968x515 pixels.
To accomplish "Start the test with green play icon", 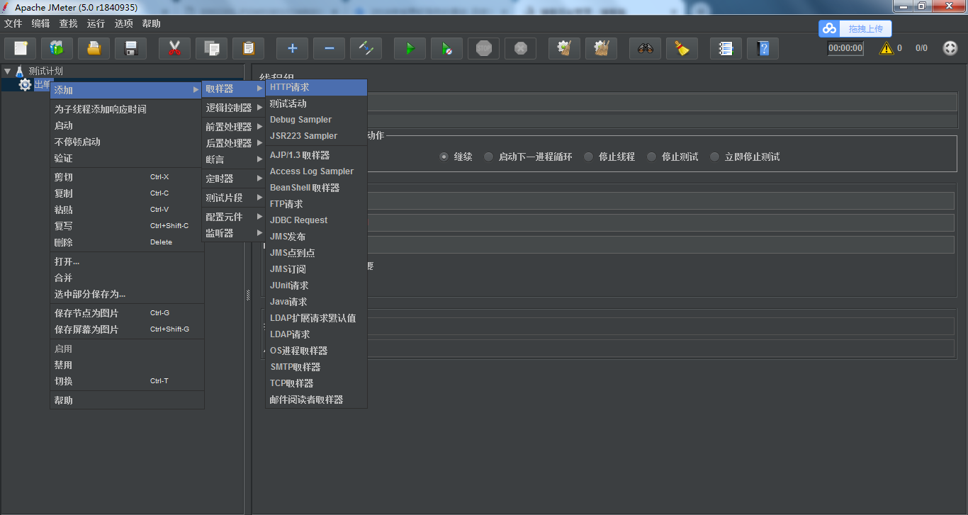I will (x=410, y=48).
